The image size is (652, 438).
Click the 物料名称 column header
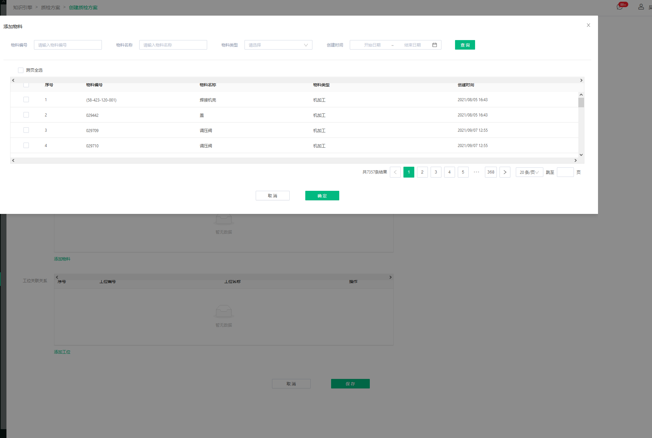(208, 85)
